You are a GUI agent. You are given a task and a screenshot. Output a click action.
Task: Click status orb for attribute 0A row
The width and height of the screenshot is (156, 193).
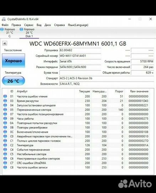click(5, 123)
